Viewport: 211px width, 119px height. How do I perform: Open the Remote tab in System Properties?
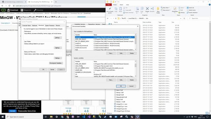pyautogui.click(x=58, y=25)
